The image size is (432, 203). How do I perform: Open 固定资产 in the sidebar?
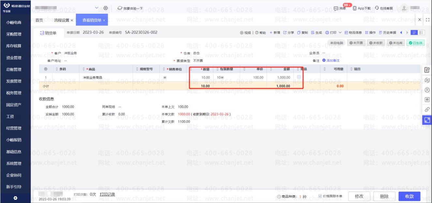(14, 105)
